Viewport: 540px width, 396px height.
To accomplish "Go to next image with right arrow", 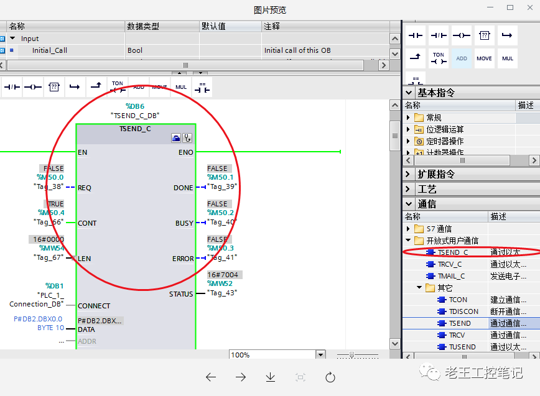I will pyautogui.click(x=241, y=377).
